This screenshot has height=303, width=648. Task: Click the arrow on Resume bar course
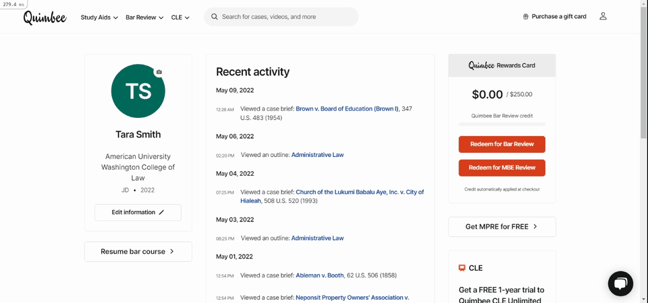coord(172,251)
